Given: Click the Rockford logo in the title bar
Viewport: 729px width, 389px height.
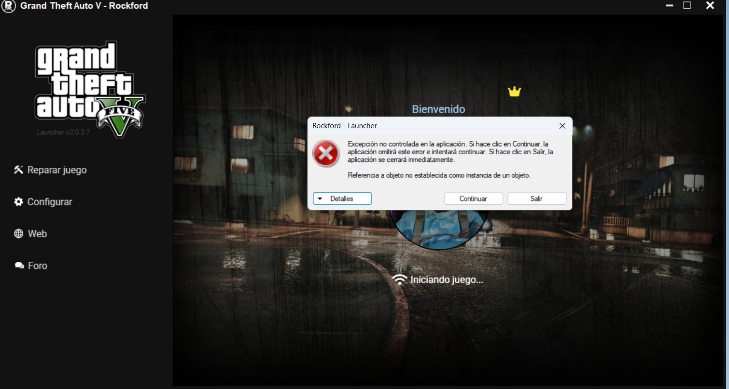Looking at the screenshot, I should [x=9, y=6].
